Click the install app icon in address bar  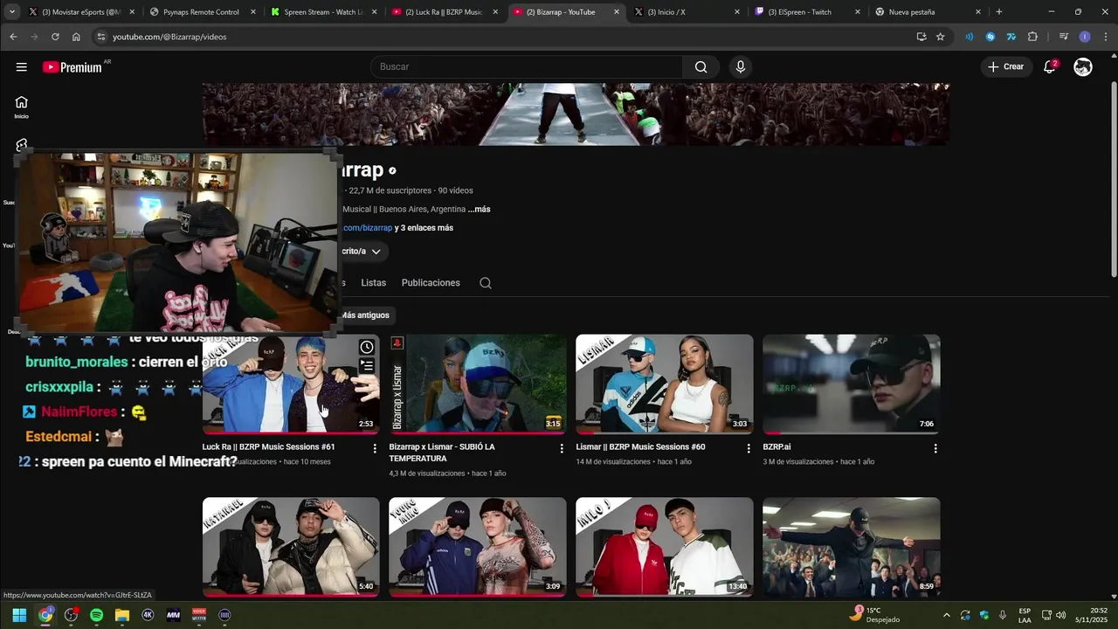tap(921, 37)
